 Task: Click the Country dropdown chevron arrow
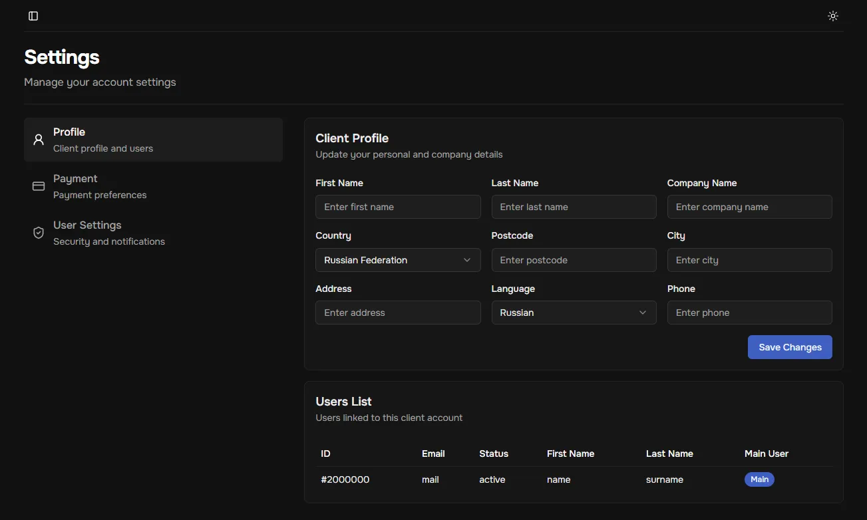[467, 260]
